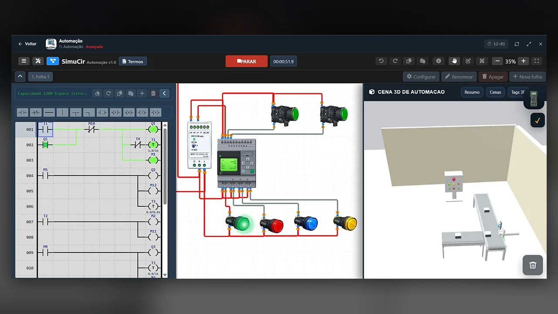Viewport: 558px width, 314px height.
Task: Add a sheet with Nova folha
Action: point(527,77)
